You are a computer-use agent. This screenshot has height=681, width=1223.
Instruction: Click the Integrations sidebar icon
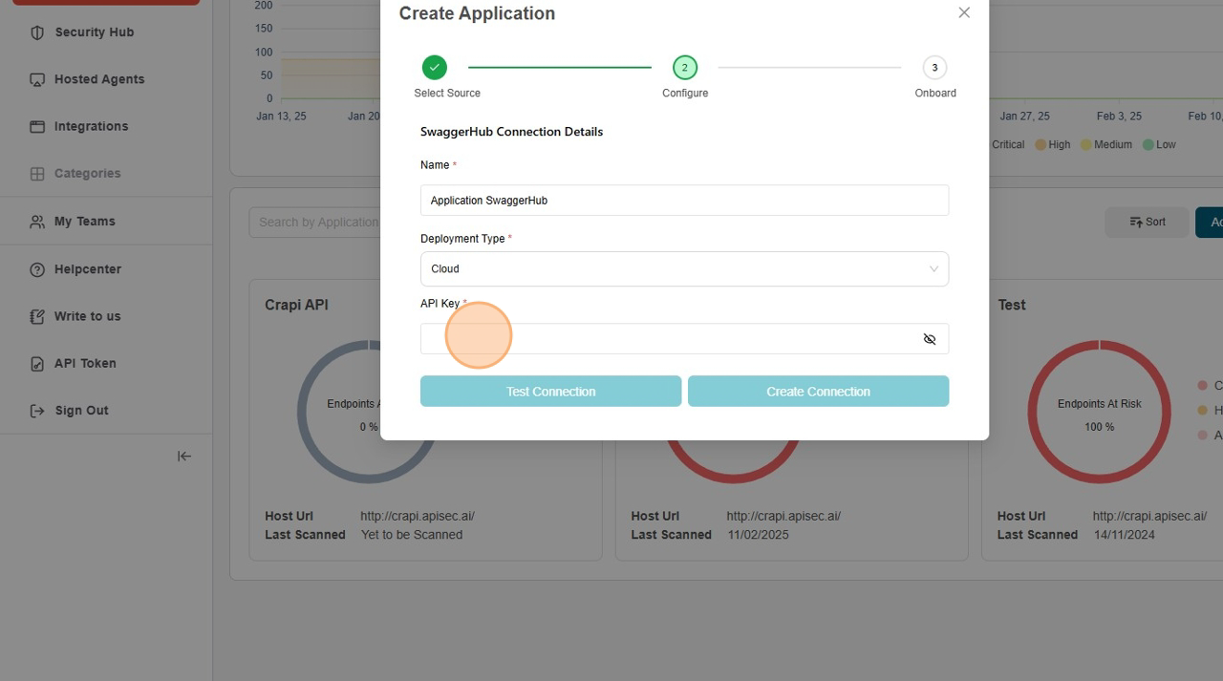pos(37,126)
